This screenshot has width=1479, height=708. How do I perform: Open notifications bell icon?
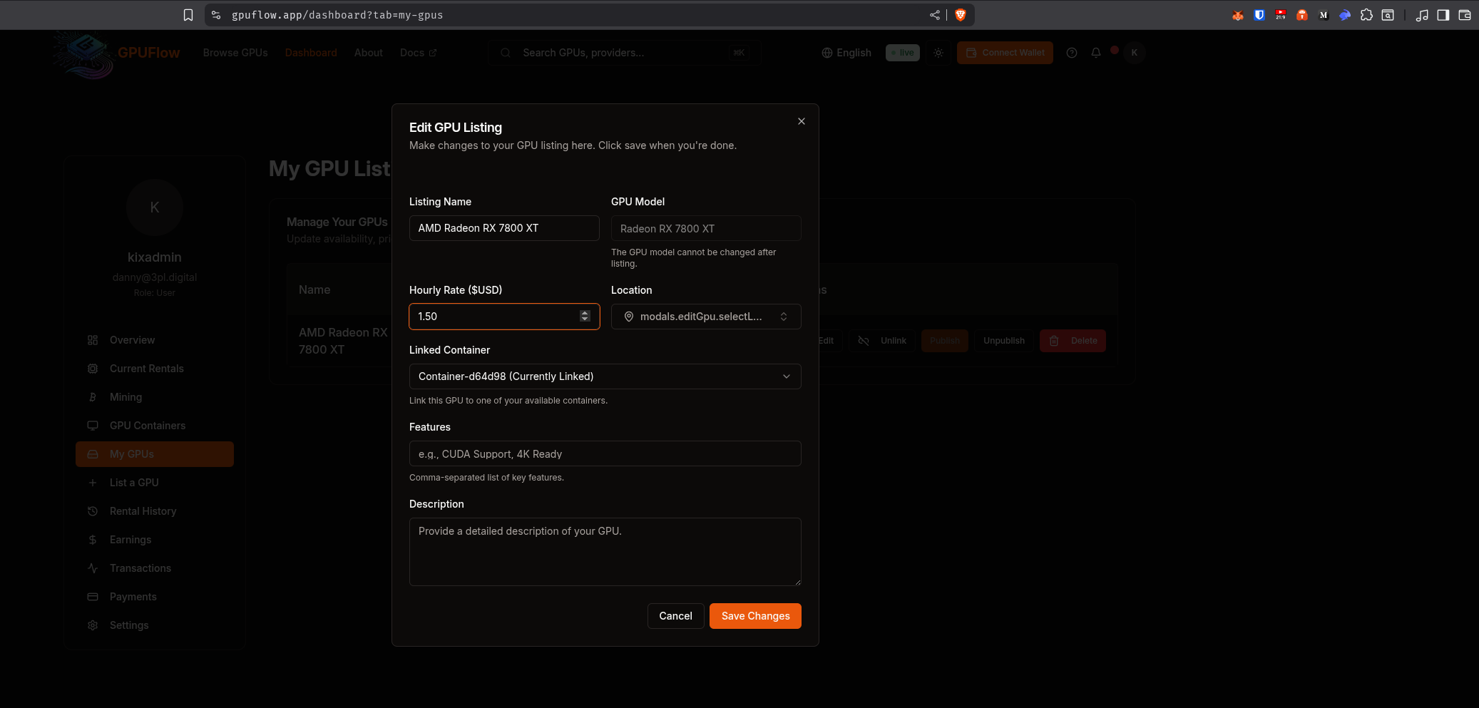[x=1096, y=53]
